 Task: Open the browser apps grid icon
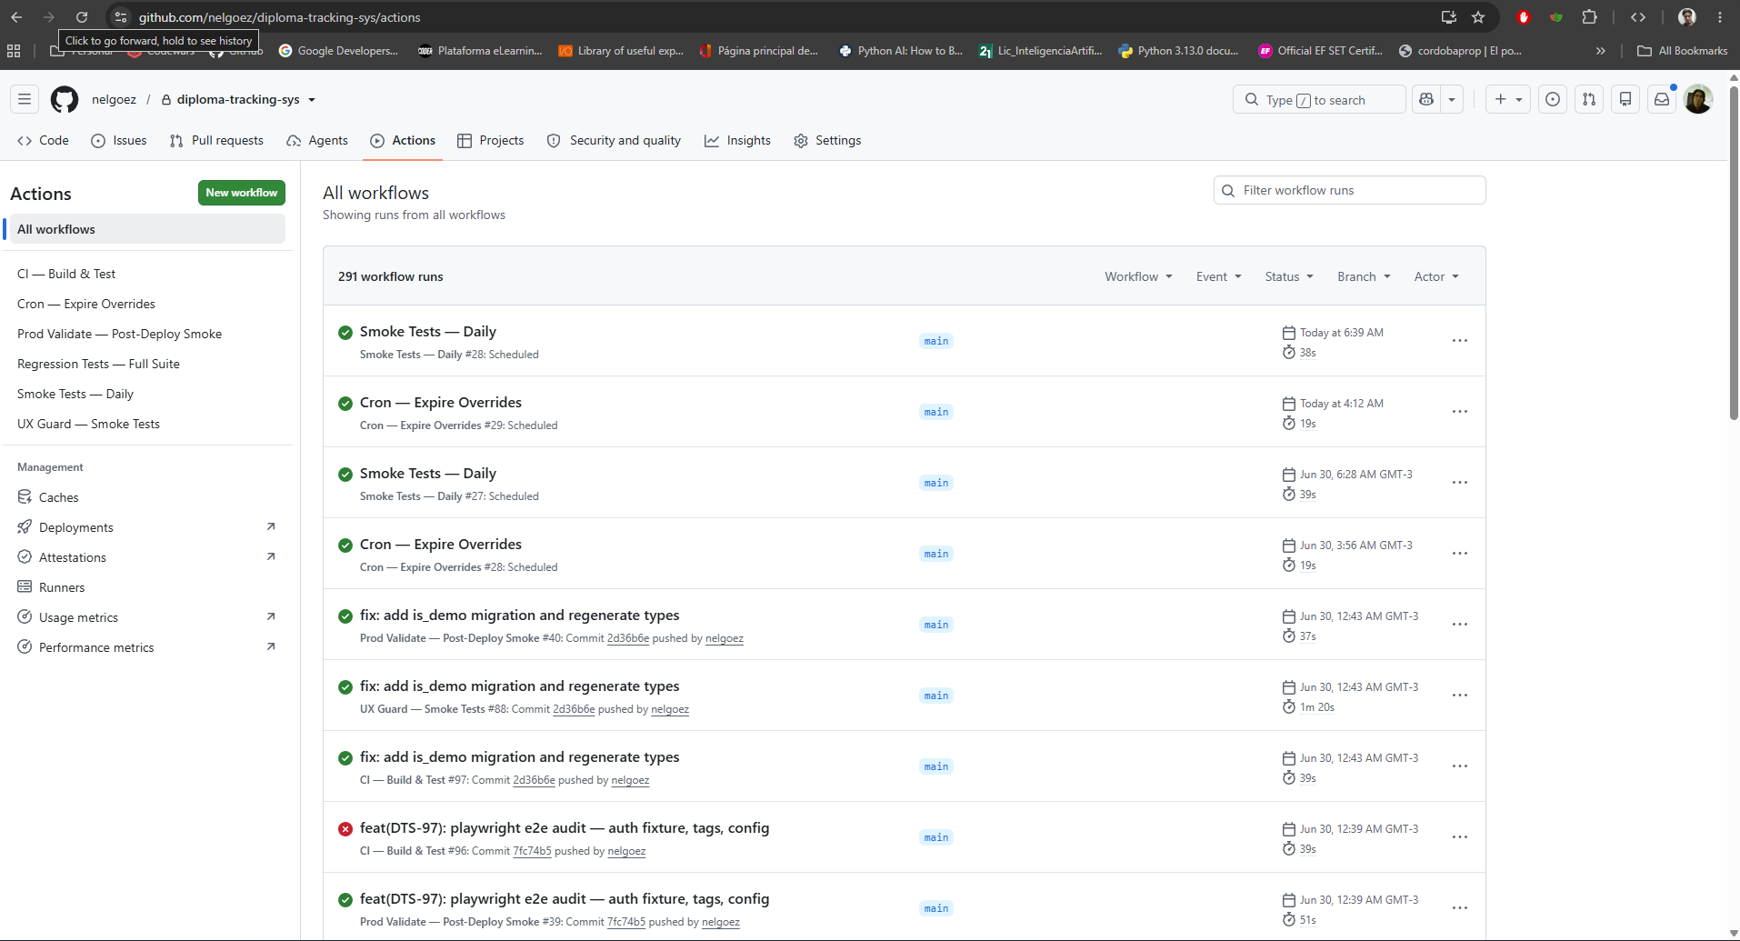(x=14, y=51)
